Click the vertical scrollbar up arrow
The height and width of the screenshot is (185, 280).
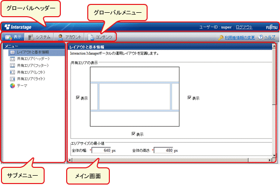274,46
